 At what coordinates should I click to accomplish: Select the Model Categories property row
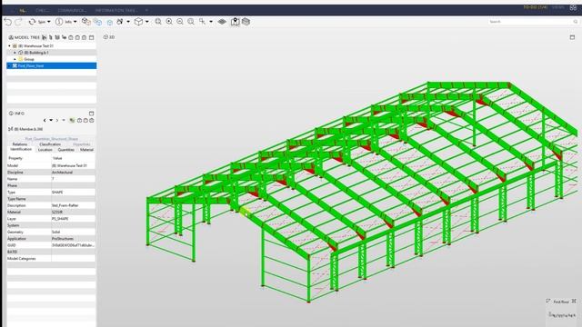[x=51, y=259]
